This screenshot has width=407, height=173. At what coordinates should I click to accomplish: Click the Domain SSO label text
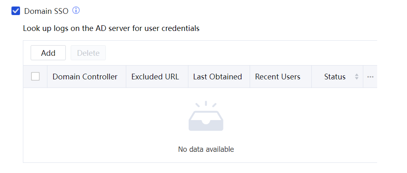tap(46, 11)
